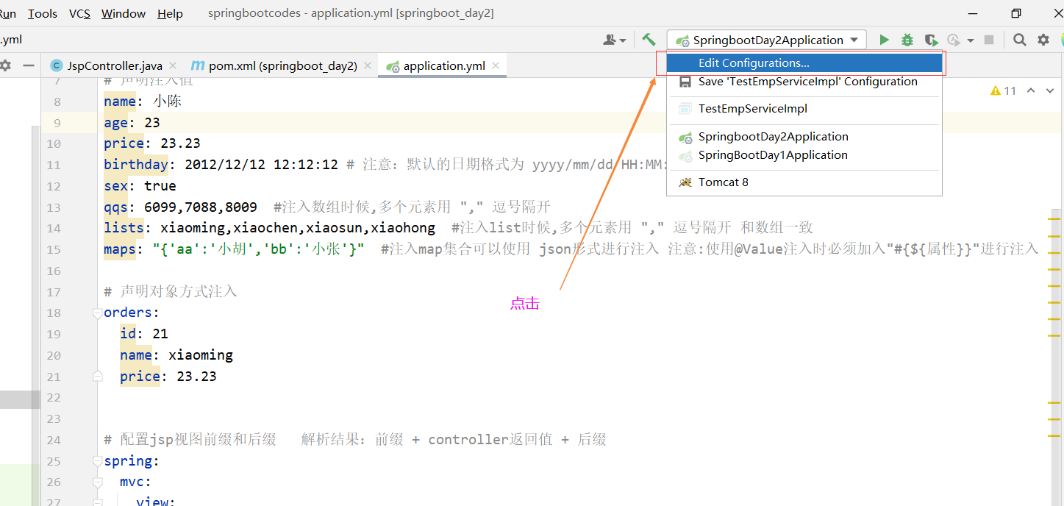Click the save disk icon in dropdown

coord(685,82)
